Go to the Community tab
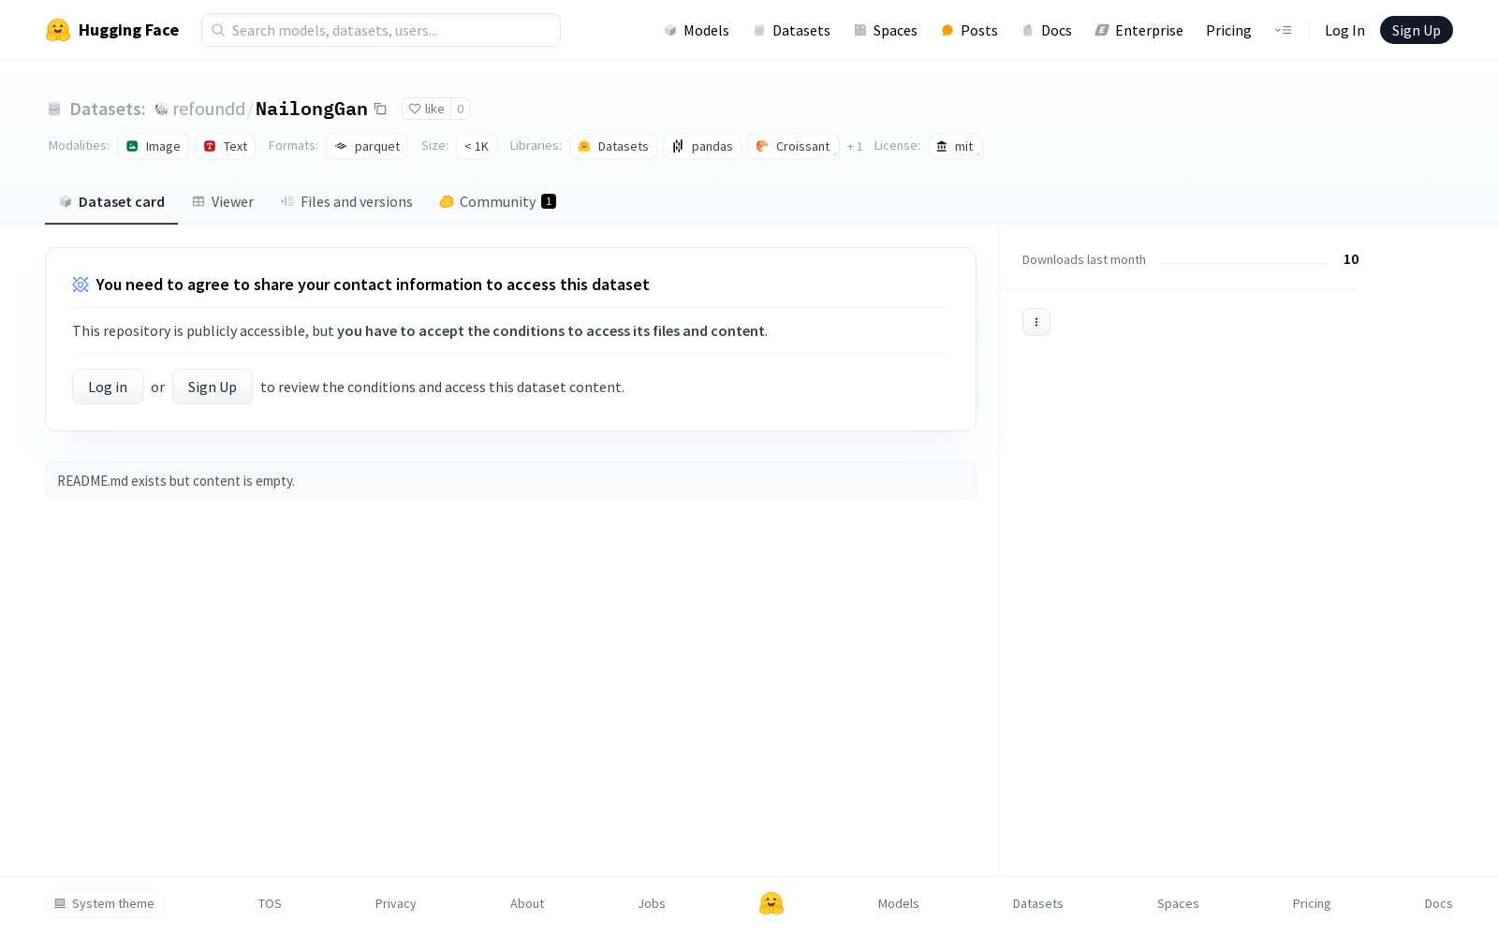Viewport: 1498px width, 936px height. [x=497, y=201]
